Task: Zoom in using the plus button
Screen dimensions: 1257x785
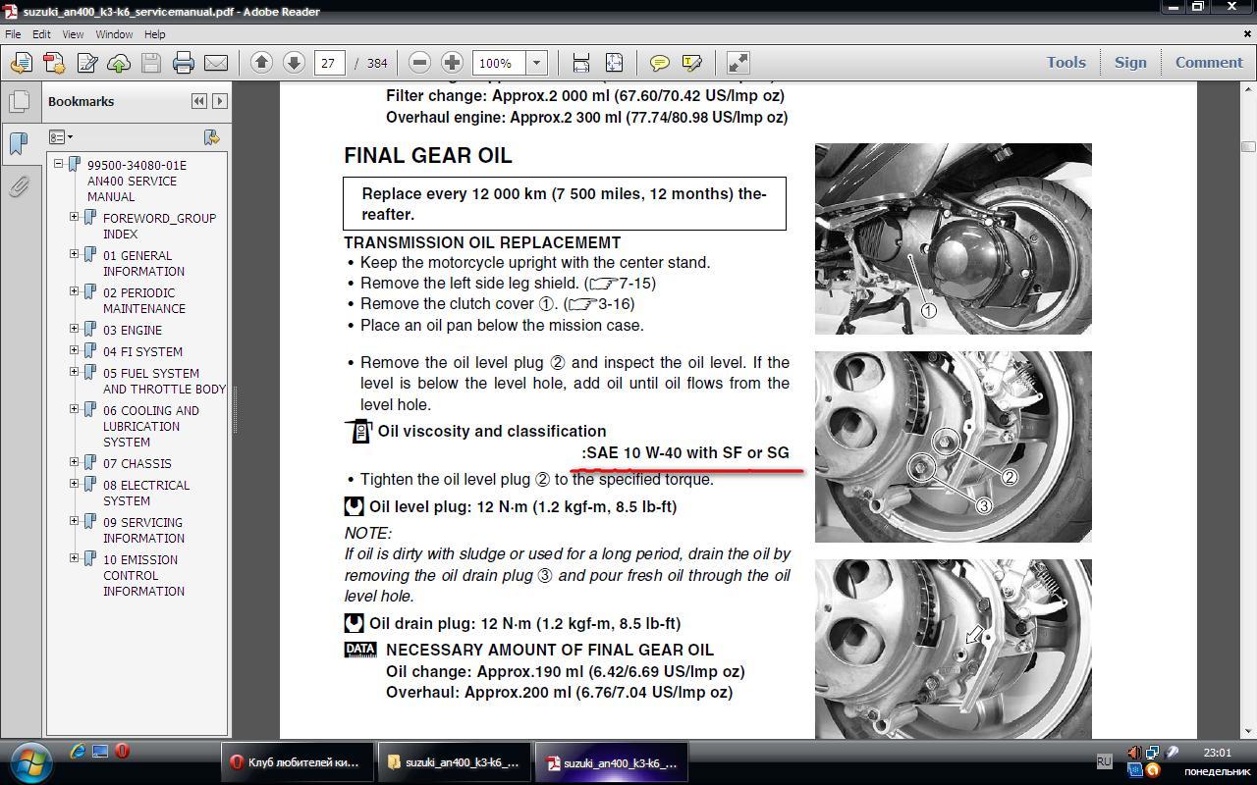Action: point(452,63)
